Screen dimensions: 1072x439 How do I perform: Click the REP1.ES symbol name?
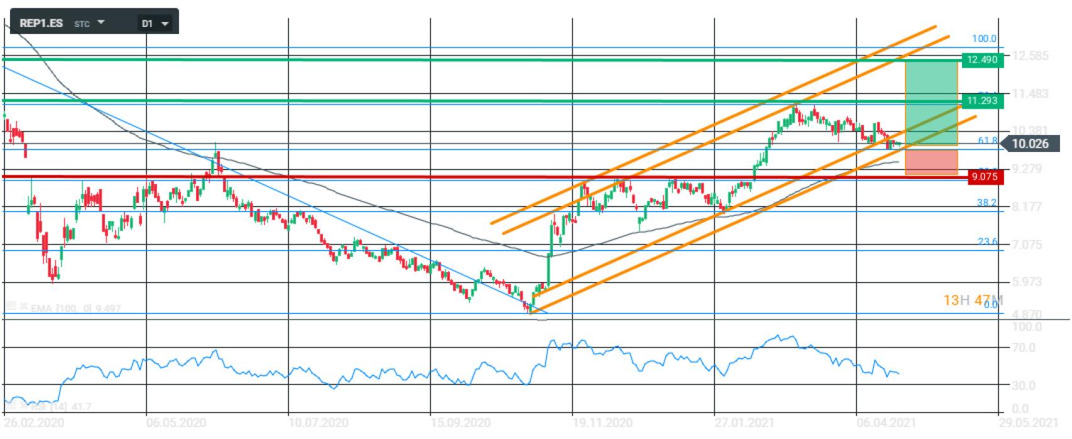[41, 23]
